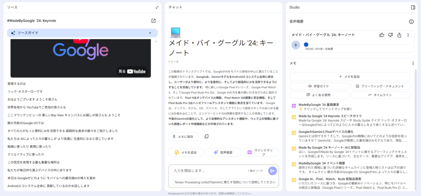Click the 1 個のソース indicator
Viewport: 421px width, 196px height.
(x=255, y=171)
